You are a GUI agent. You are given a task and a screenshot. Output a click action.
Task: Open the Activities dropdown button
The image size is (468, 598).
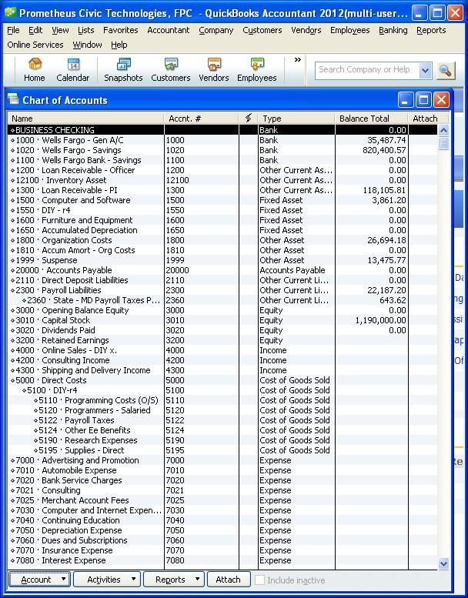coord(108,580)
